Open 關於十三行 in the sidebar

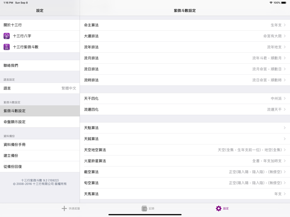(x=40, y=25)
